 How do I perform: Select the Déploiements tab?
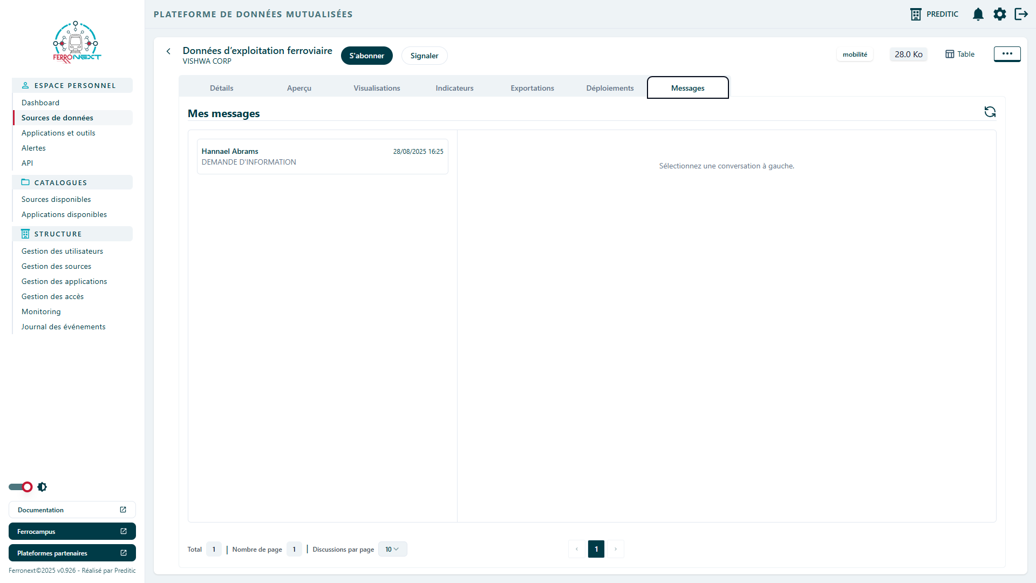point(610,88)
